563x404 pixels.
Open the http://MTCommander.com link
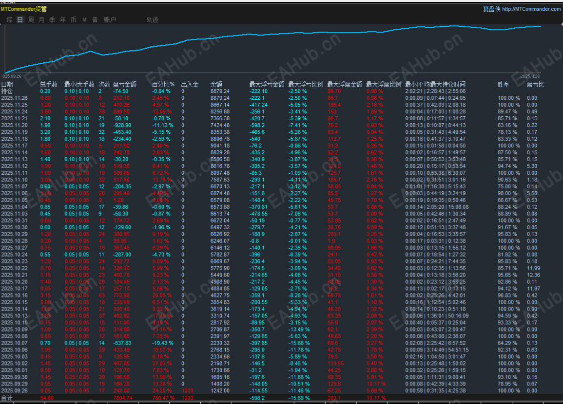pos(531,9)
